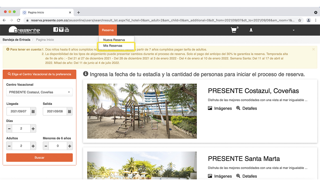
Task: Click the Costazul playground photo
Action: 142,111
